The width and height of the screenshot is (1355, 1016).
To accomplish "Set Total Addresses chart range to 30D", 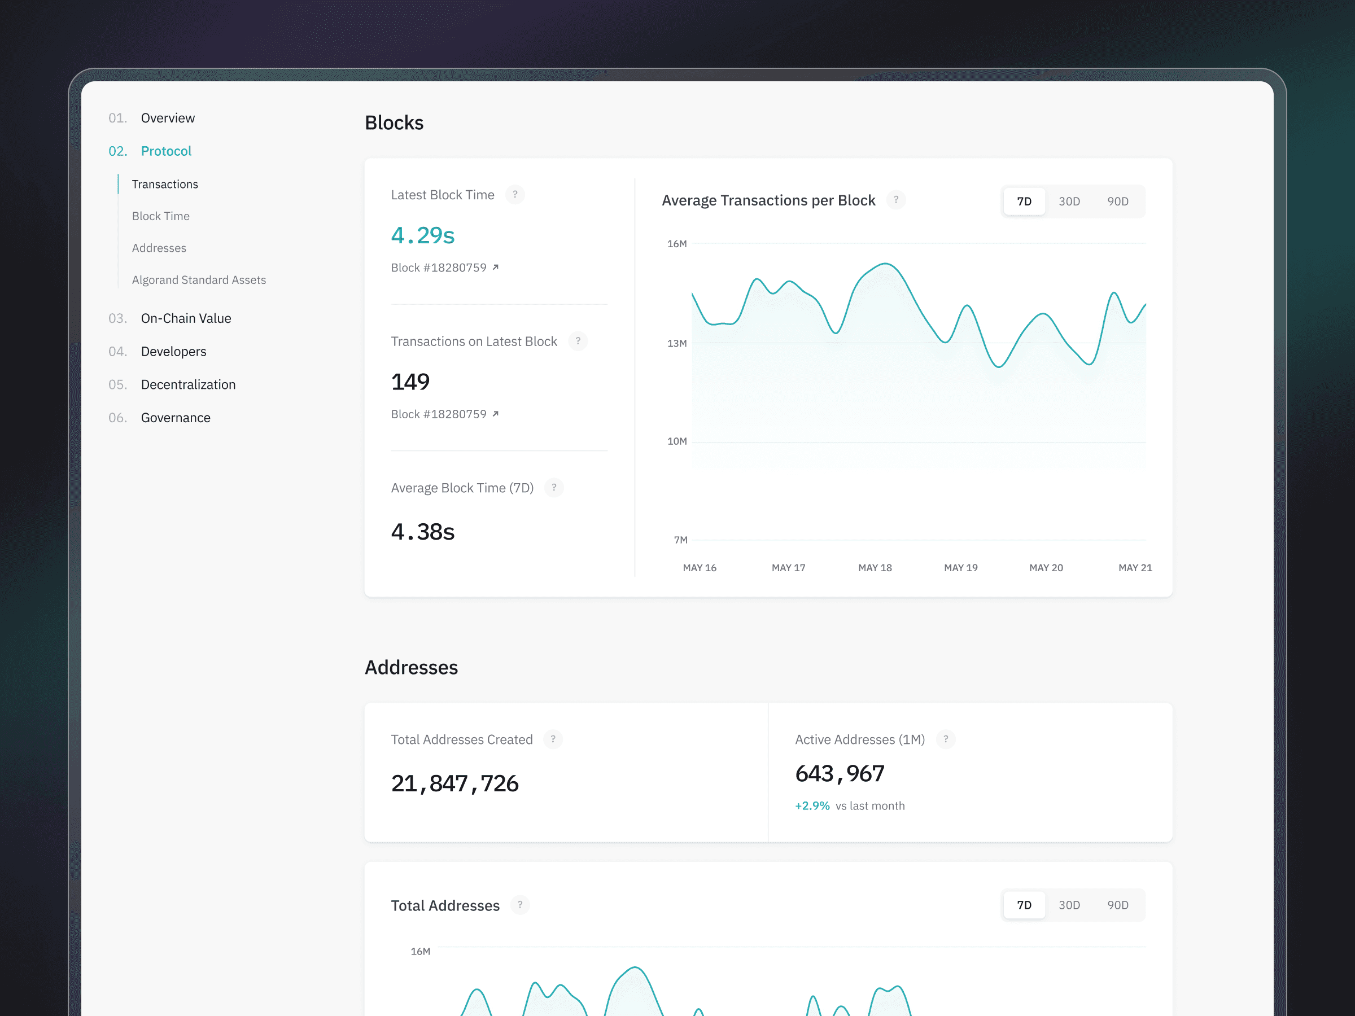I will (x=1069, y=905).
